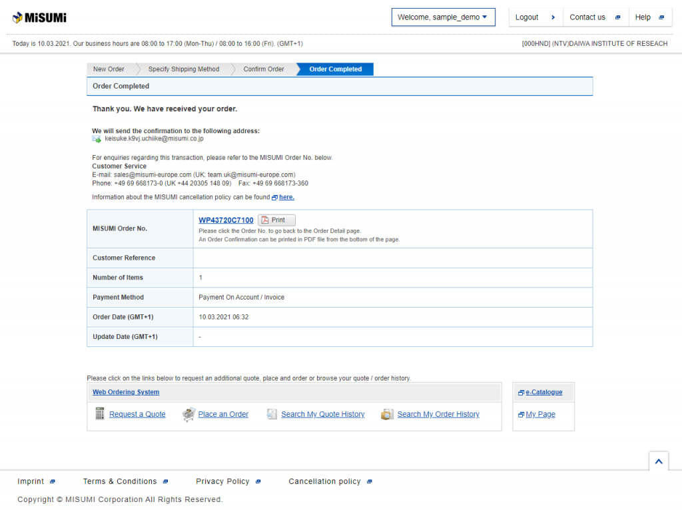The height and width of the screenshot is (510, 682).
Task: Click the Print button
Action: pyautogui.click(x=276, y=220)
